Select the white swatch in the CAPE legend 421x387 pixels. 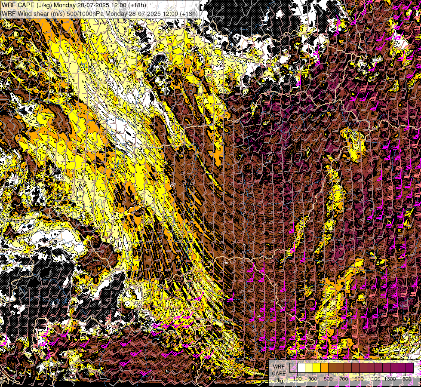point(301,368)
